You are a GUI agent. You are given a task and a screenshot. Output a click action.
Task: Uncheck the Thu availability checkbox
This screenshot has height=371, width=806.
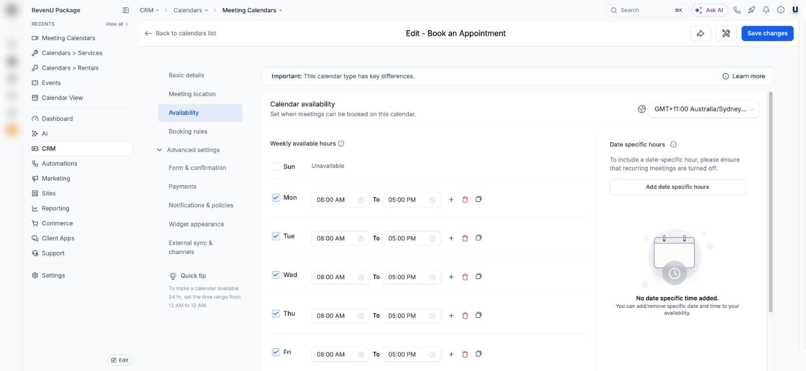(276, 314)
